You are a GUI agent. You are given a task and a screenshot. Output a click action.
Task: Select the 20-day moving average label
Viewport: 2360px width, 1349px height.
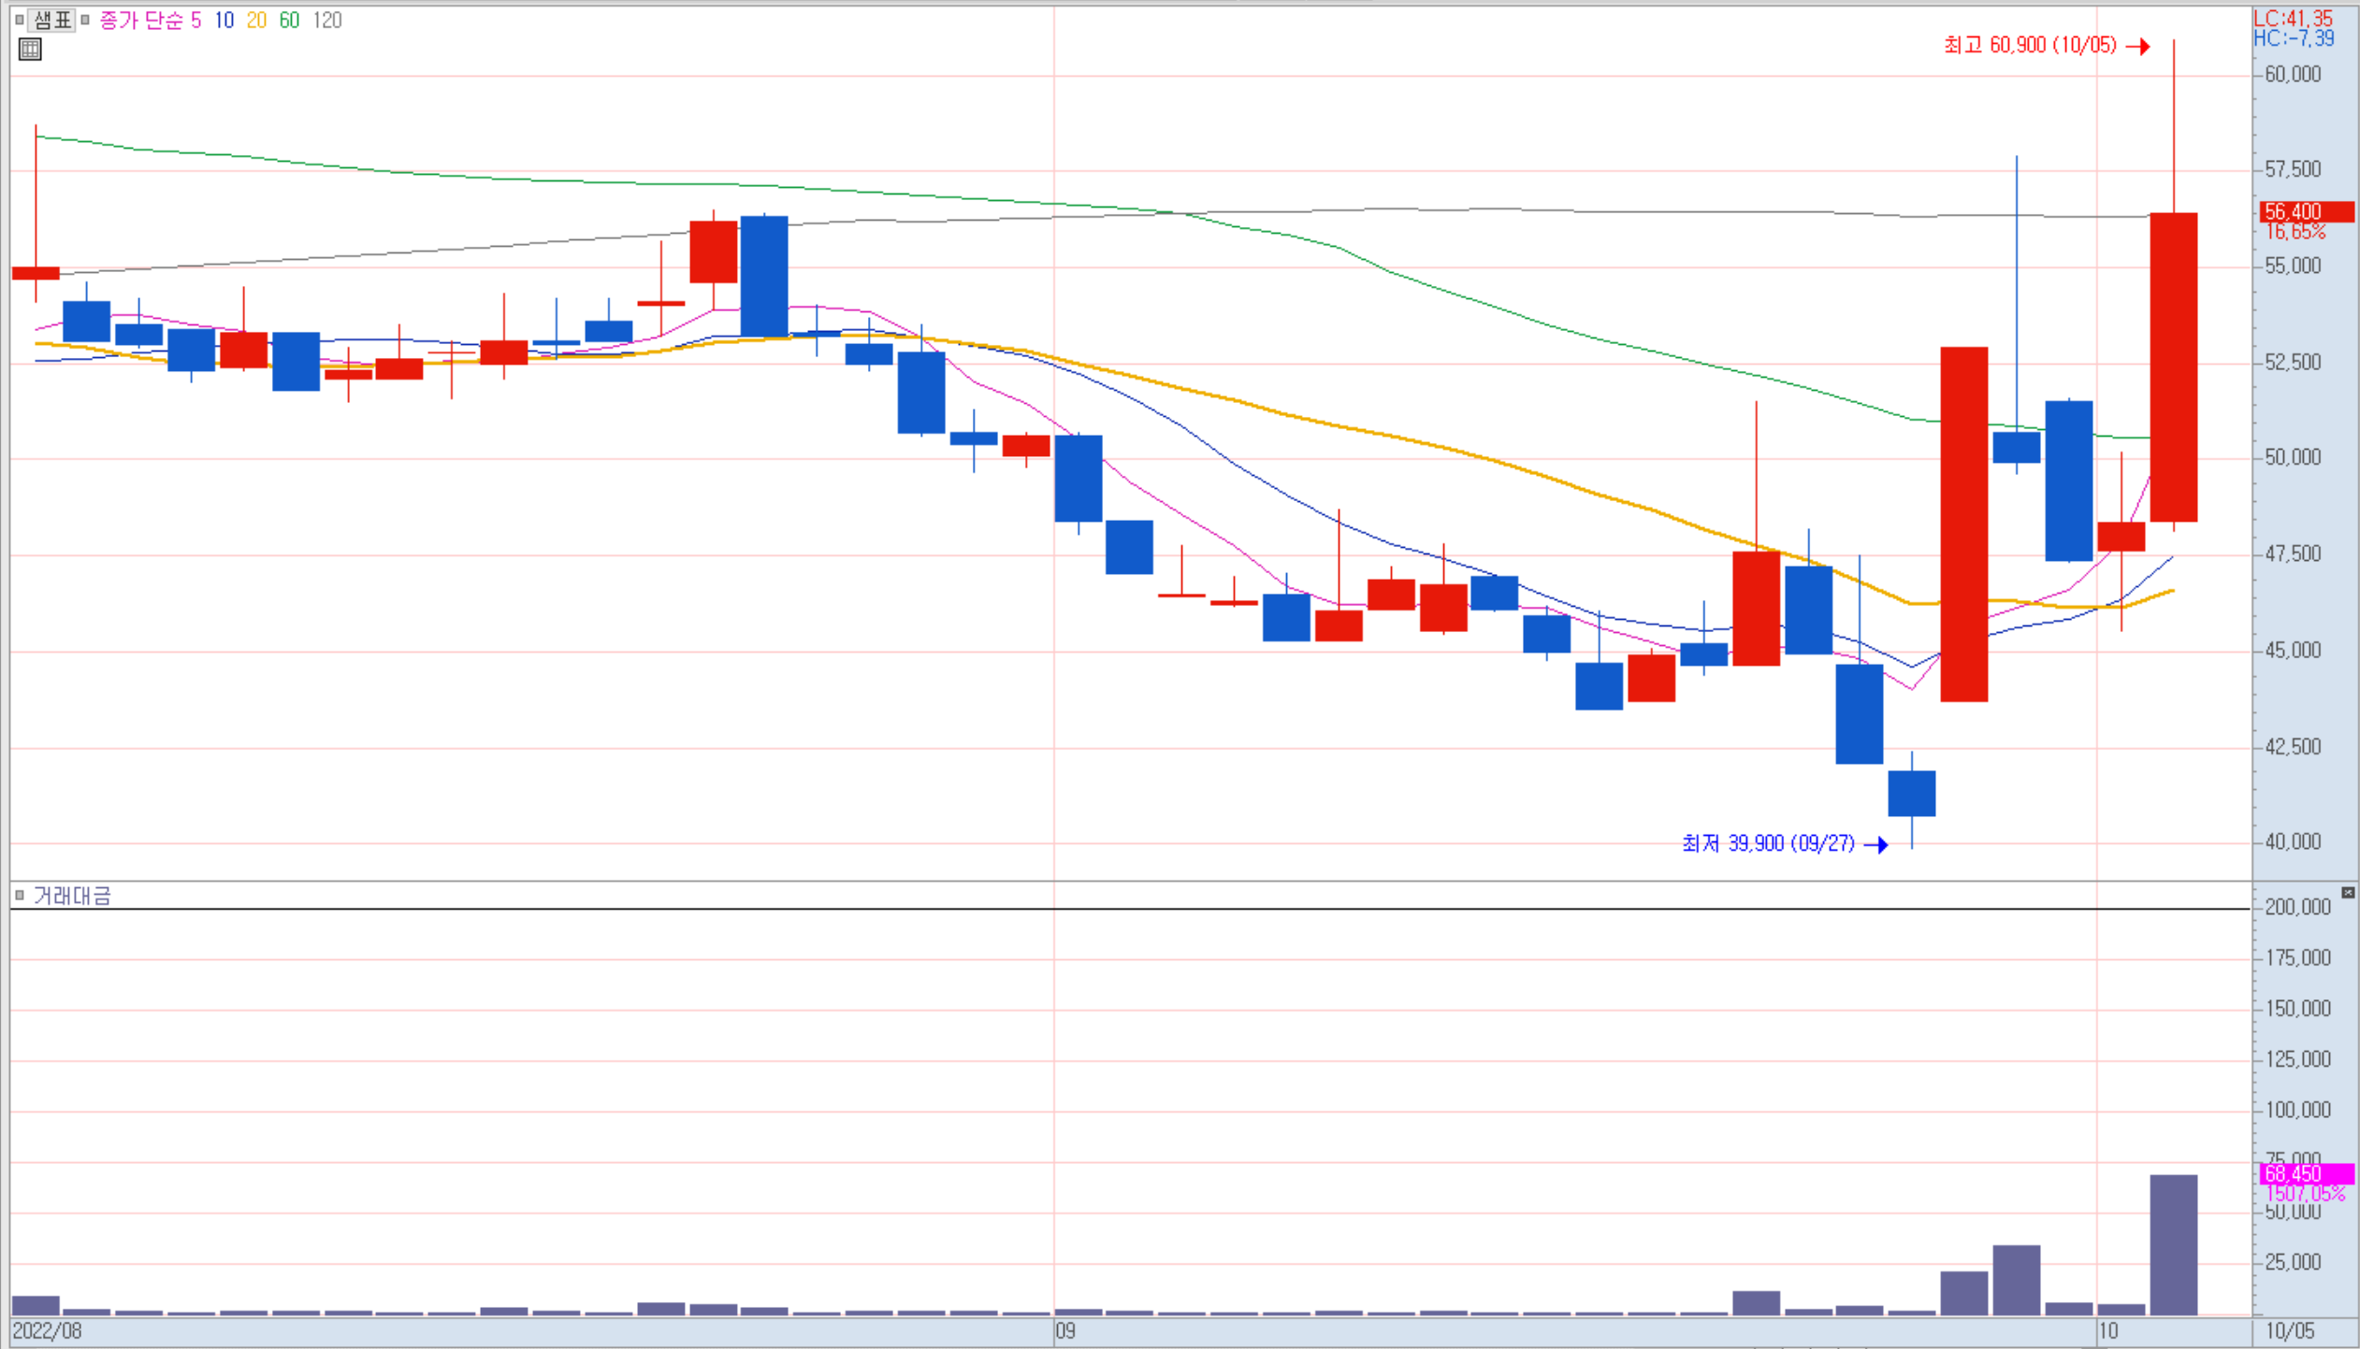tap(256, 20)
